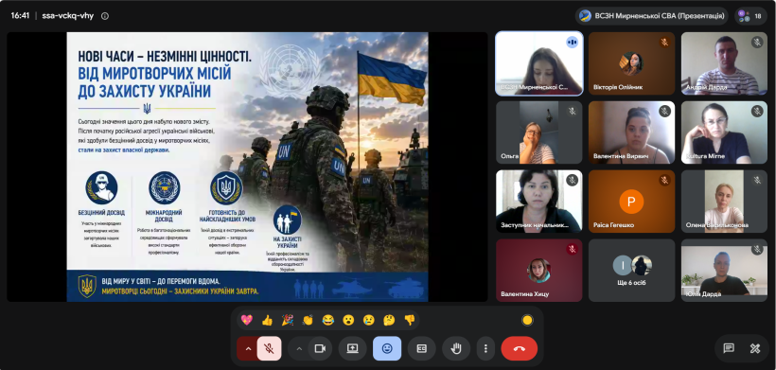Viewport: 776px width, 370px height.
Task: Toggle the camera on or off
Action: pyautogui.click(x=320, y=349)
